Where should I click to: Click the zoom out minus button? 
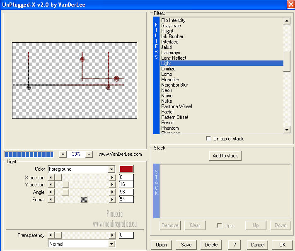(x=89, y=154)
